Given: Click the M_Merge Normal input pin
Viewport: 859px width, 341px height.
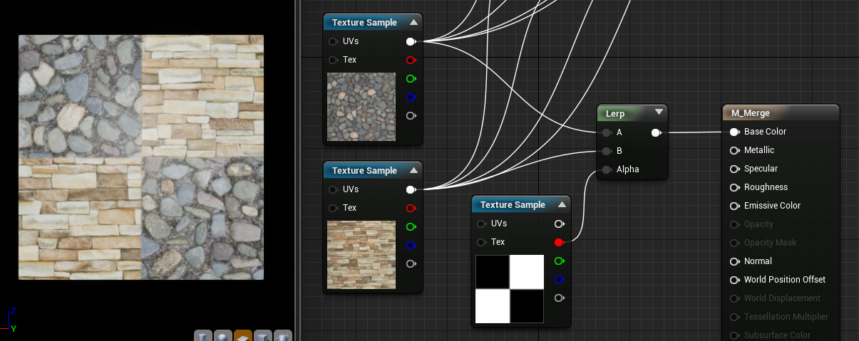Looking at the screenshot, I should click(x=734, y=261).
